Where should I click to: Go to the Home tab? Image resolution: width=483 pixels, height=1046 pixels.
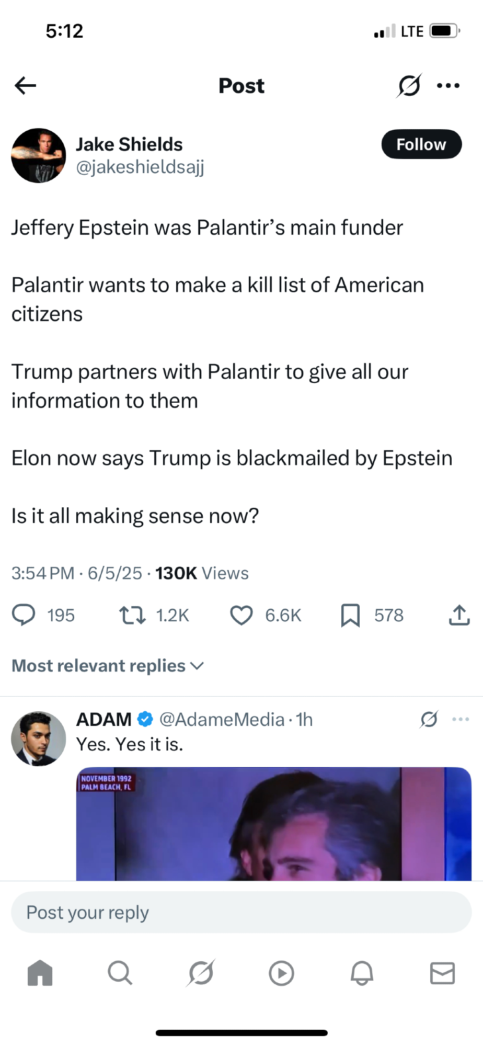[40, 973]
